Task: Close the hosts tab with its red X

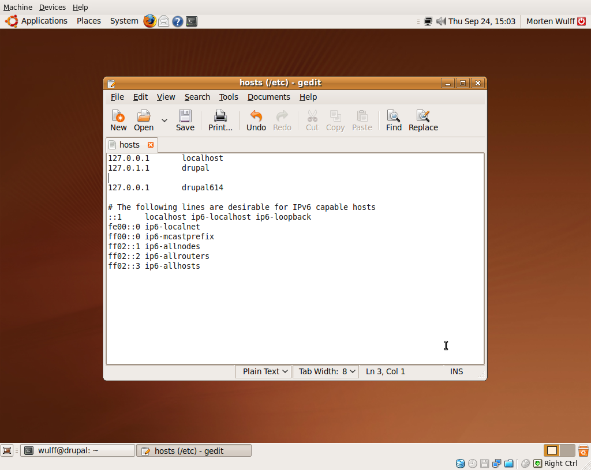Action: [151, 145]
